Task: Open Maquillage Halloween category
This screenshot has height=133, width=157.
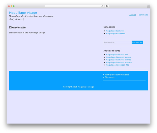Action: point(116,33)
